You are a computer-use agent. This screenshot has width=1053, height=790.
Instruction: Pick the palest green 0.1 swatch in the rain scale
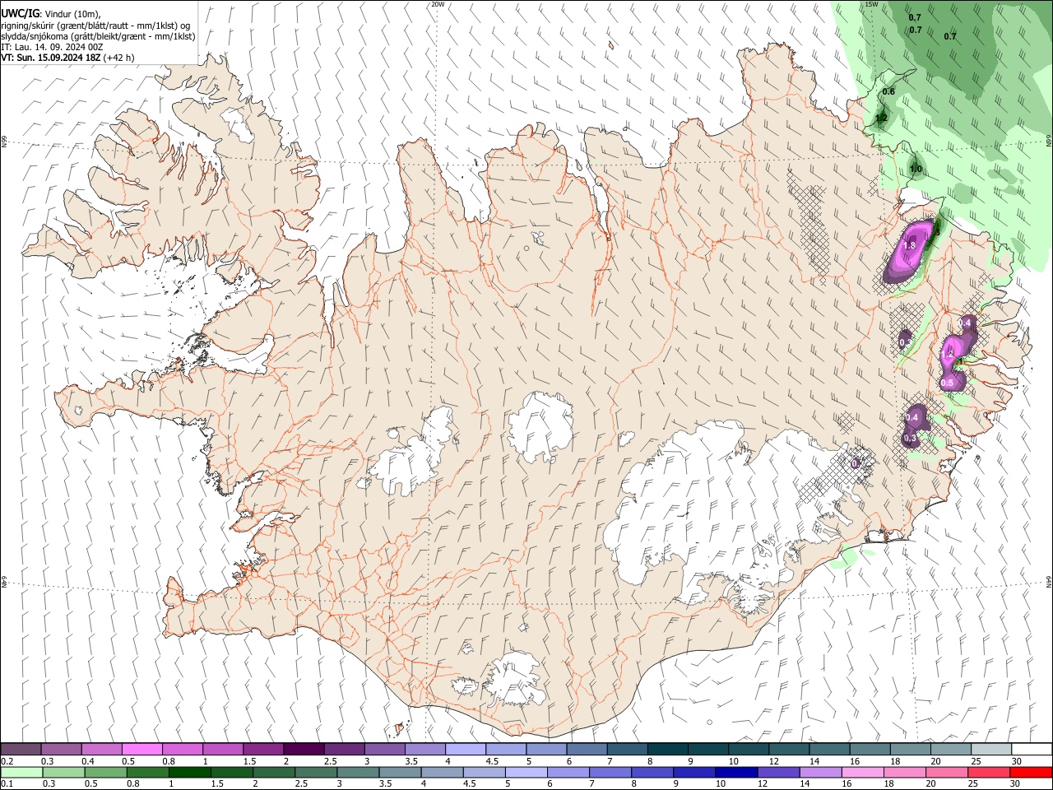21,772
